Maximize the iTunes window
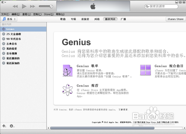This screenshot has width=186, height=134. pos(180,2)
